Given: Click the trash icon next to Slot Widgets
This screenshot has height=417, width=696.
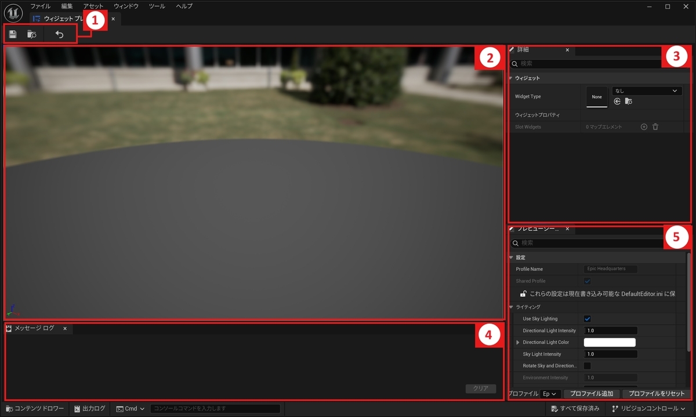Looking at the screenshot, I should (x=655, y=126).
